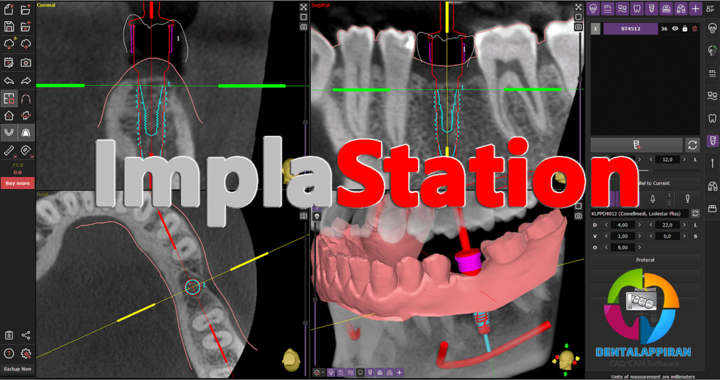Toggle implants layer in top toolbar
Screen dimensions: 720x380
[651, 8]
